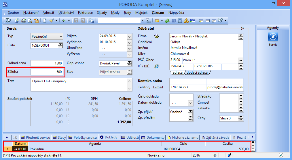Viewport: 292px width, 160px height.
Task: Open the Přijato date dropdown
Action: [x=129, y=37]
